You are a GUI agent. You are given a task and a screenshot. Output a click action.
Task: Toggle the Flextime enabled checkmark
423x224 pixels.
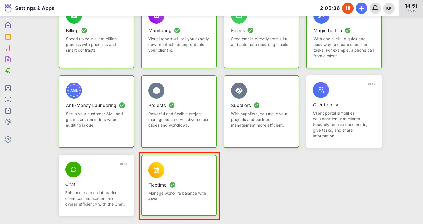[172, 185]
